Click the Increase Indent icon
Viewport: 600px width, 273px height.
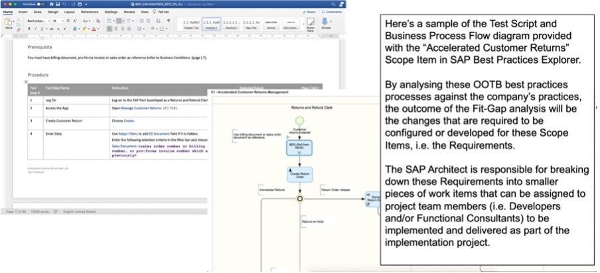149,21
